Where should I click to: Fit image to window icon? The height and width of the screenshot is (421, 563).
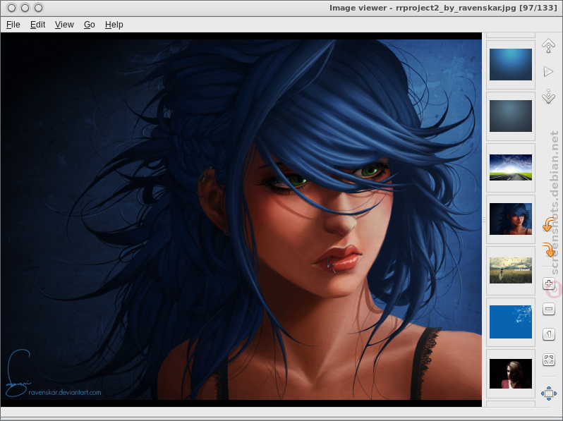(549, 360)
